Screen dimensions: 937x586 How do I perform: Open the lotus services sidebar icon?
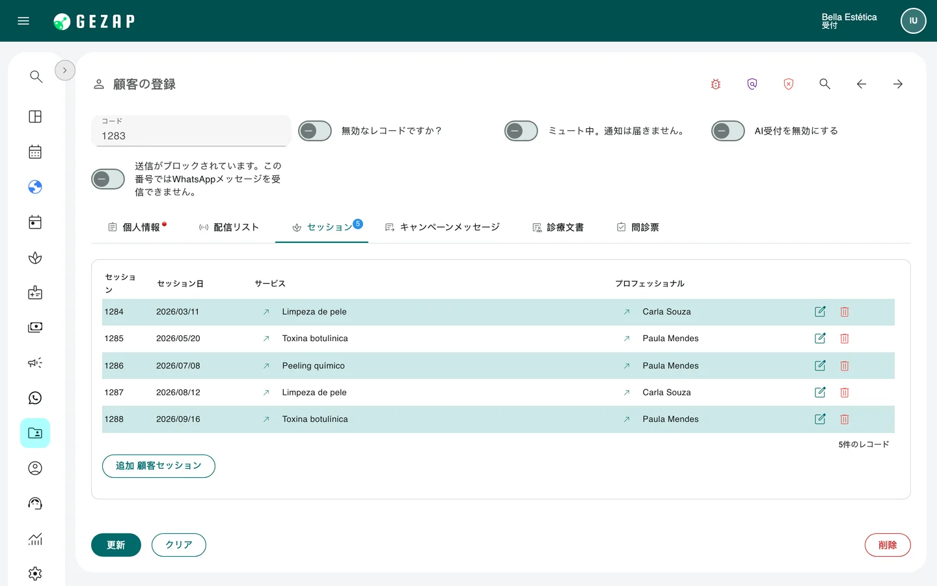point(35,258)
